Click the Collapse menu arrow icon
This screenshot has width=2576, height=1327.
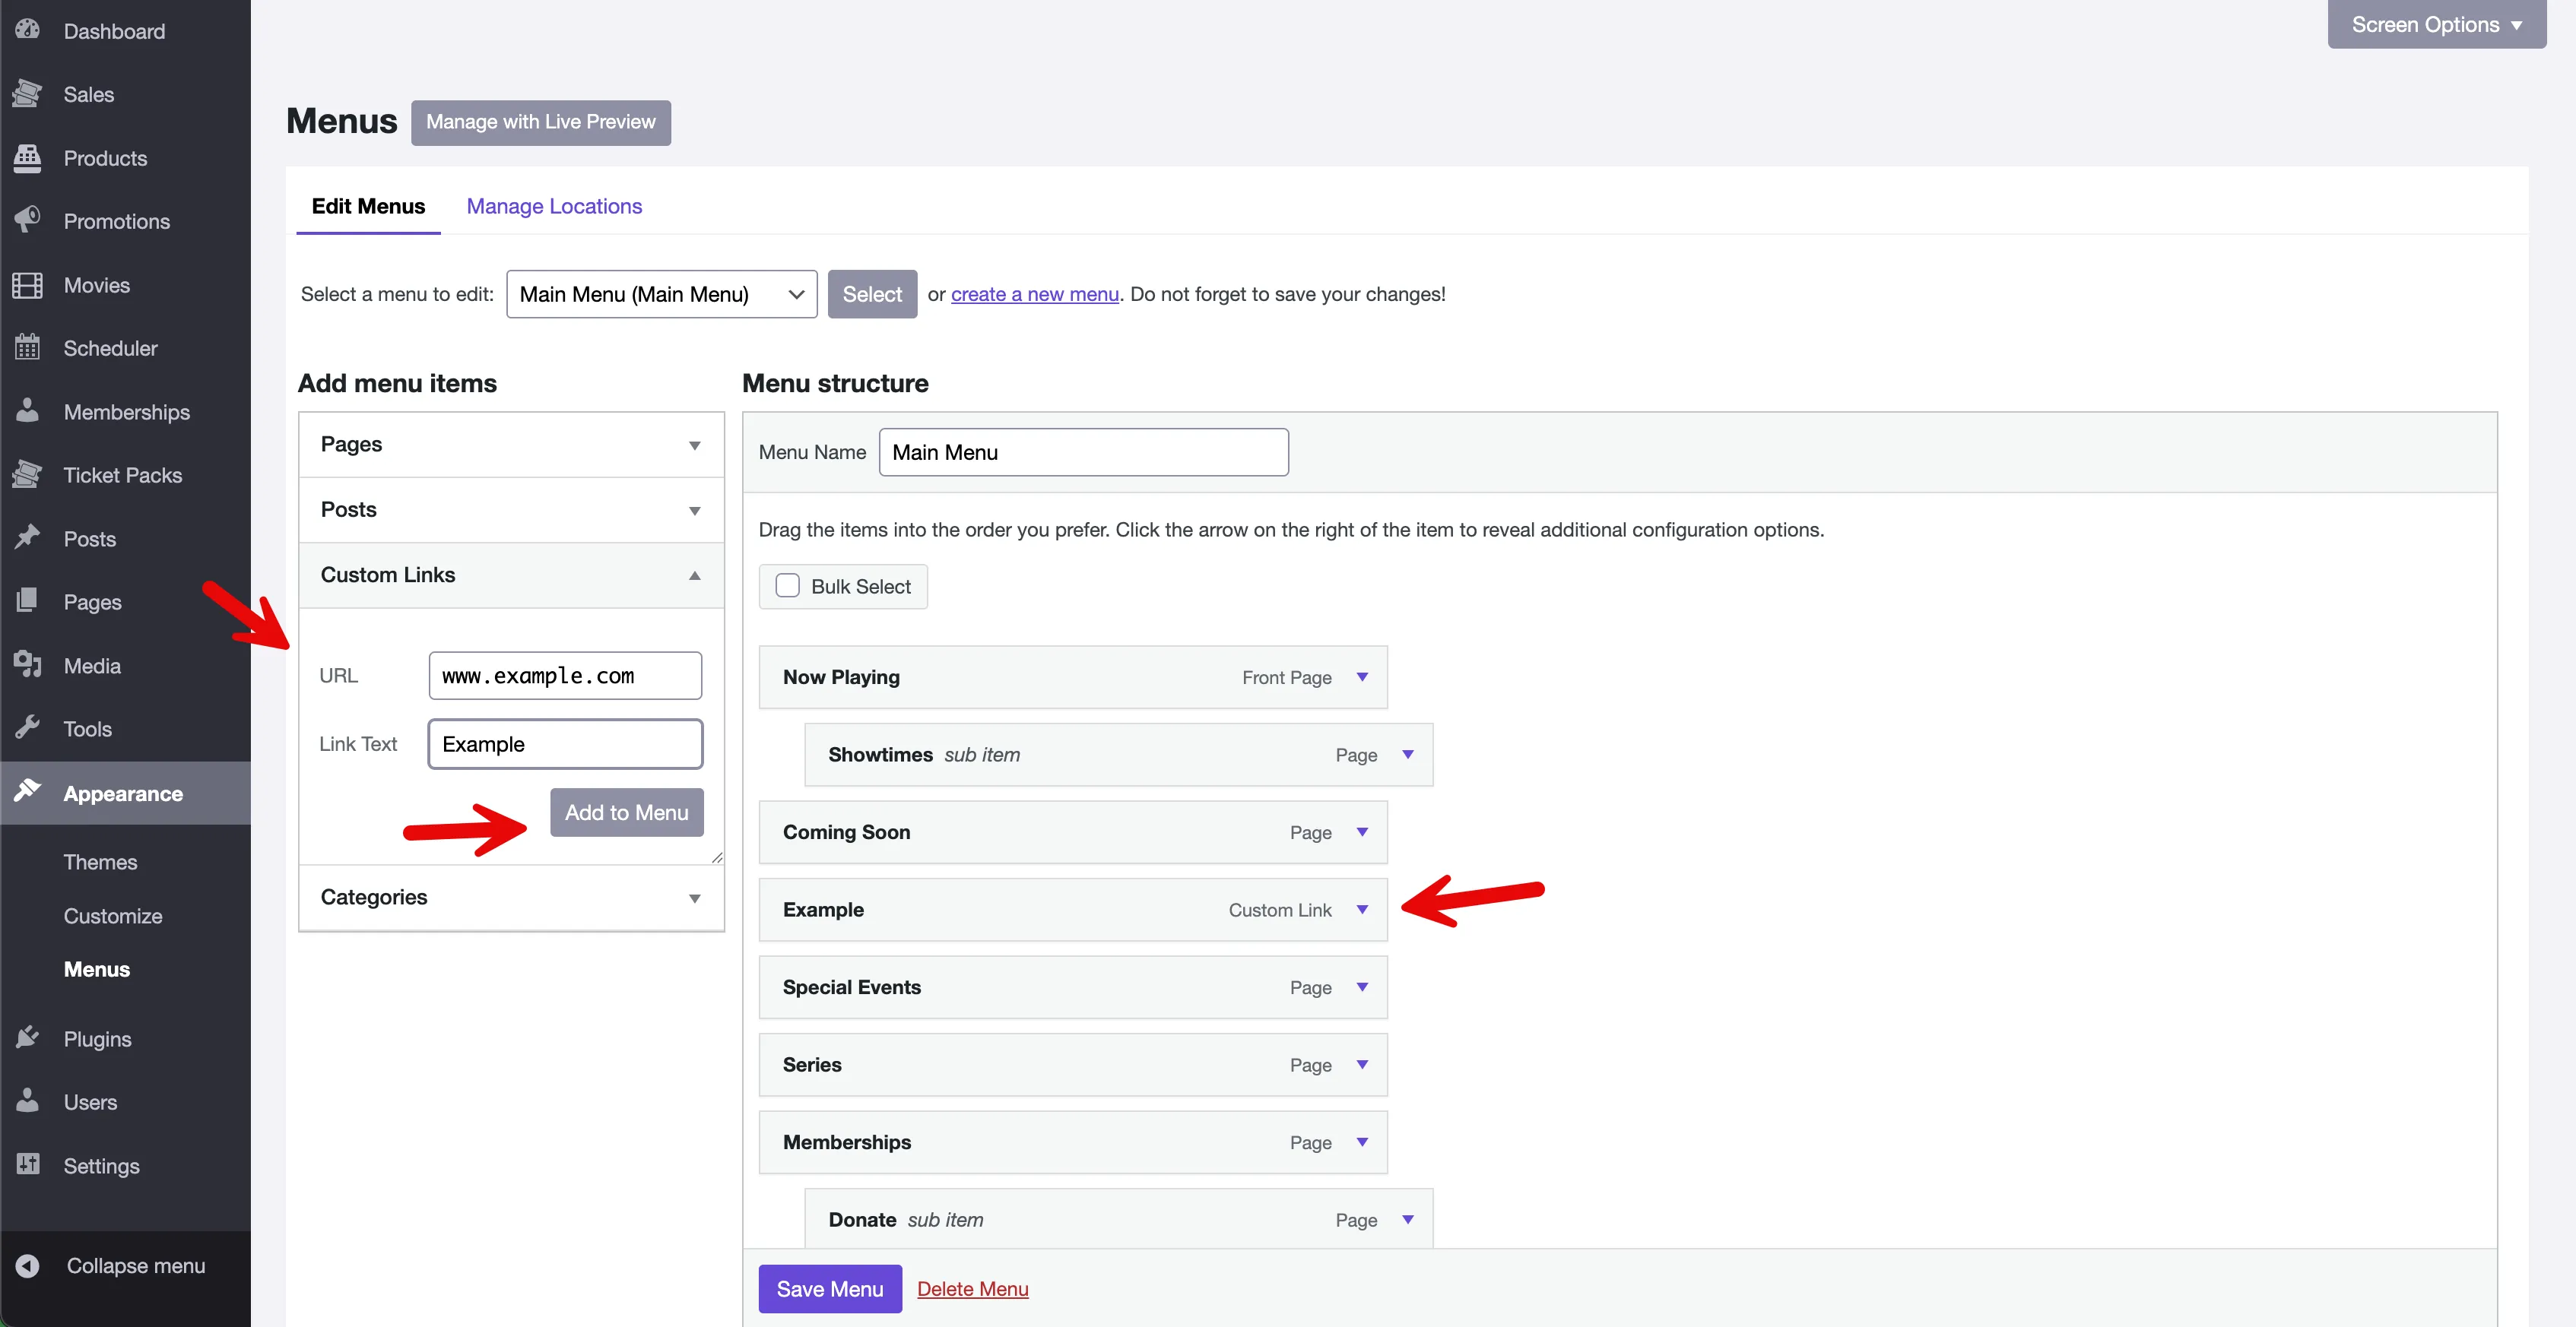coord(27,1265)
